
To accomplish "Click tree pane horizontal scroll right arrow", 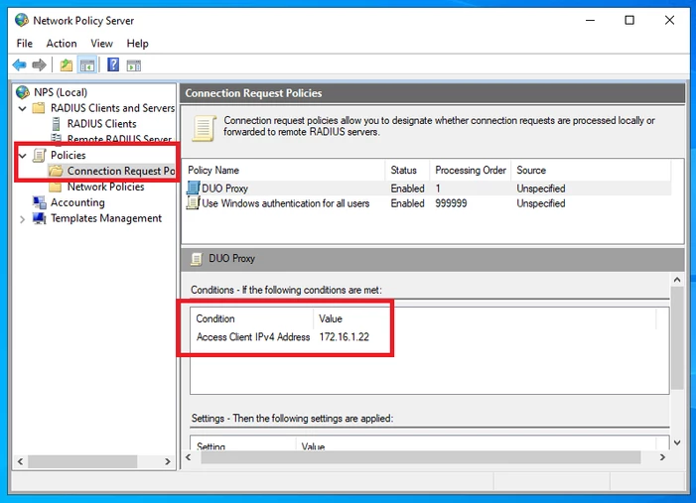I will click(168, 461).
